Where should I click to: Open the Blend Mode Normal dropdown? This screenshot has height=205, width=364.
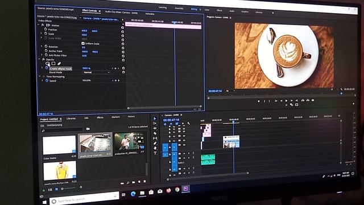pyautogui.click(x=96, y=72)
